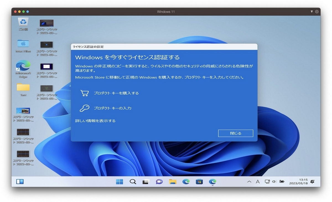The height and width of the screenshot is (202, 332).
Task: Open the 詳しい情報を表示する link
Action: pos(95,121)
